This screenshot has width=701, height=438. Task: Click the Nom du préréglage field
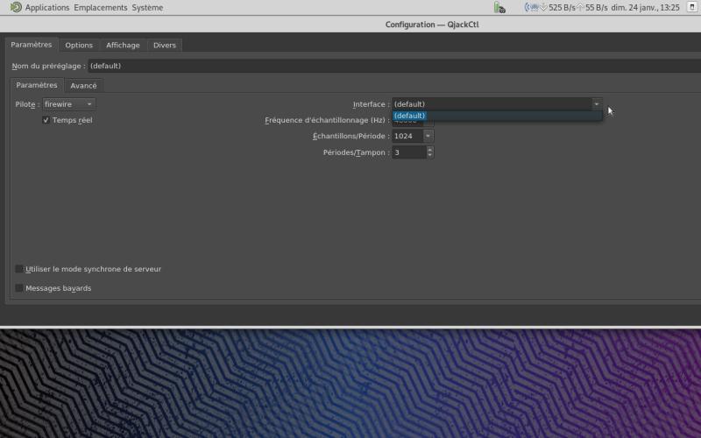[394, 66]
